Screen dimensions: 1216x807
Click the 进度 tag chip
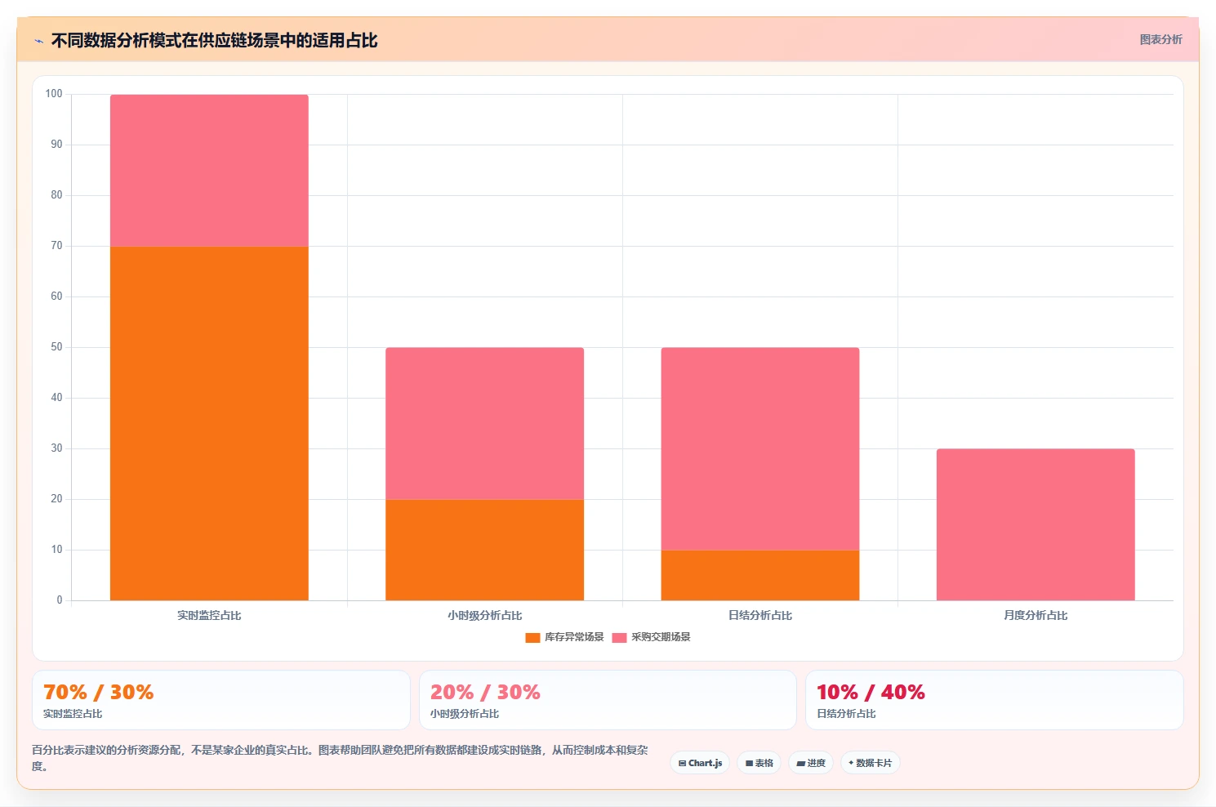point(810,763)
